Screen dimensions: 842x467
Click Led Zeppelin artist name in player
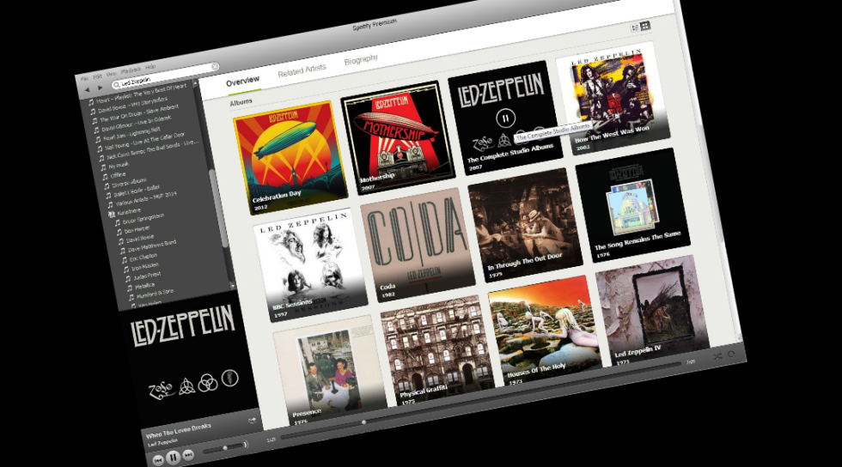tap(162, 443)
